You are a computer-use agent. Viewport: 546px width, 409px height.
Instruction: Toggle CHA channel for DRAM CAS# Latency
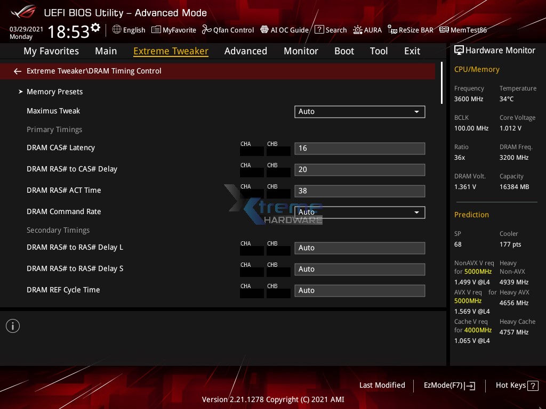pos(251,151)
